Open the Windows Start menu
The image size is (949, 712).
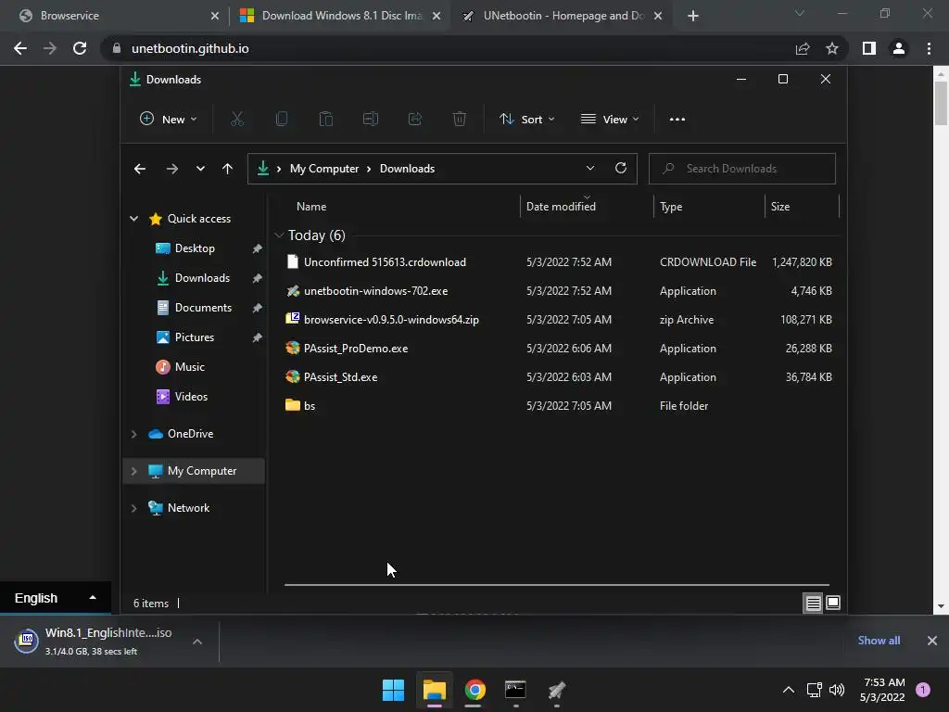coord(393,690)
